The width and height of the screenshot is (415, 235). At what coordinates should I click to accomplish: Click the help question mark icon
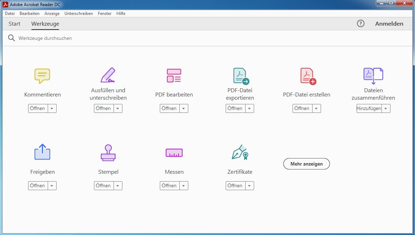[x=361, y=24]
